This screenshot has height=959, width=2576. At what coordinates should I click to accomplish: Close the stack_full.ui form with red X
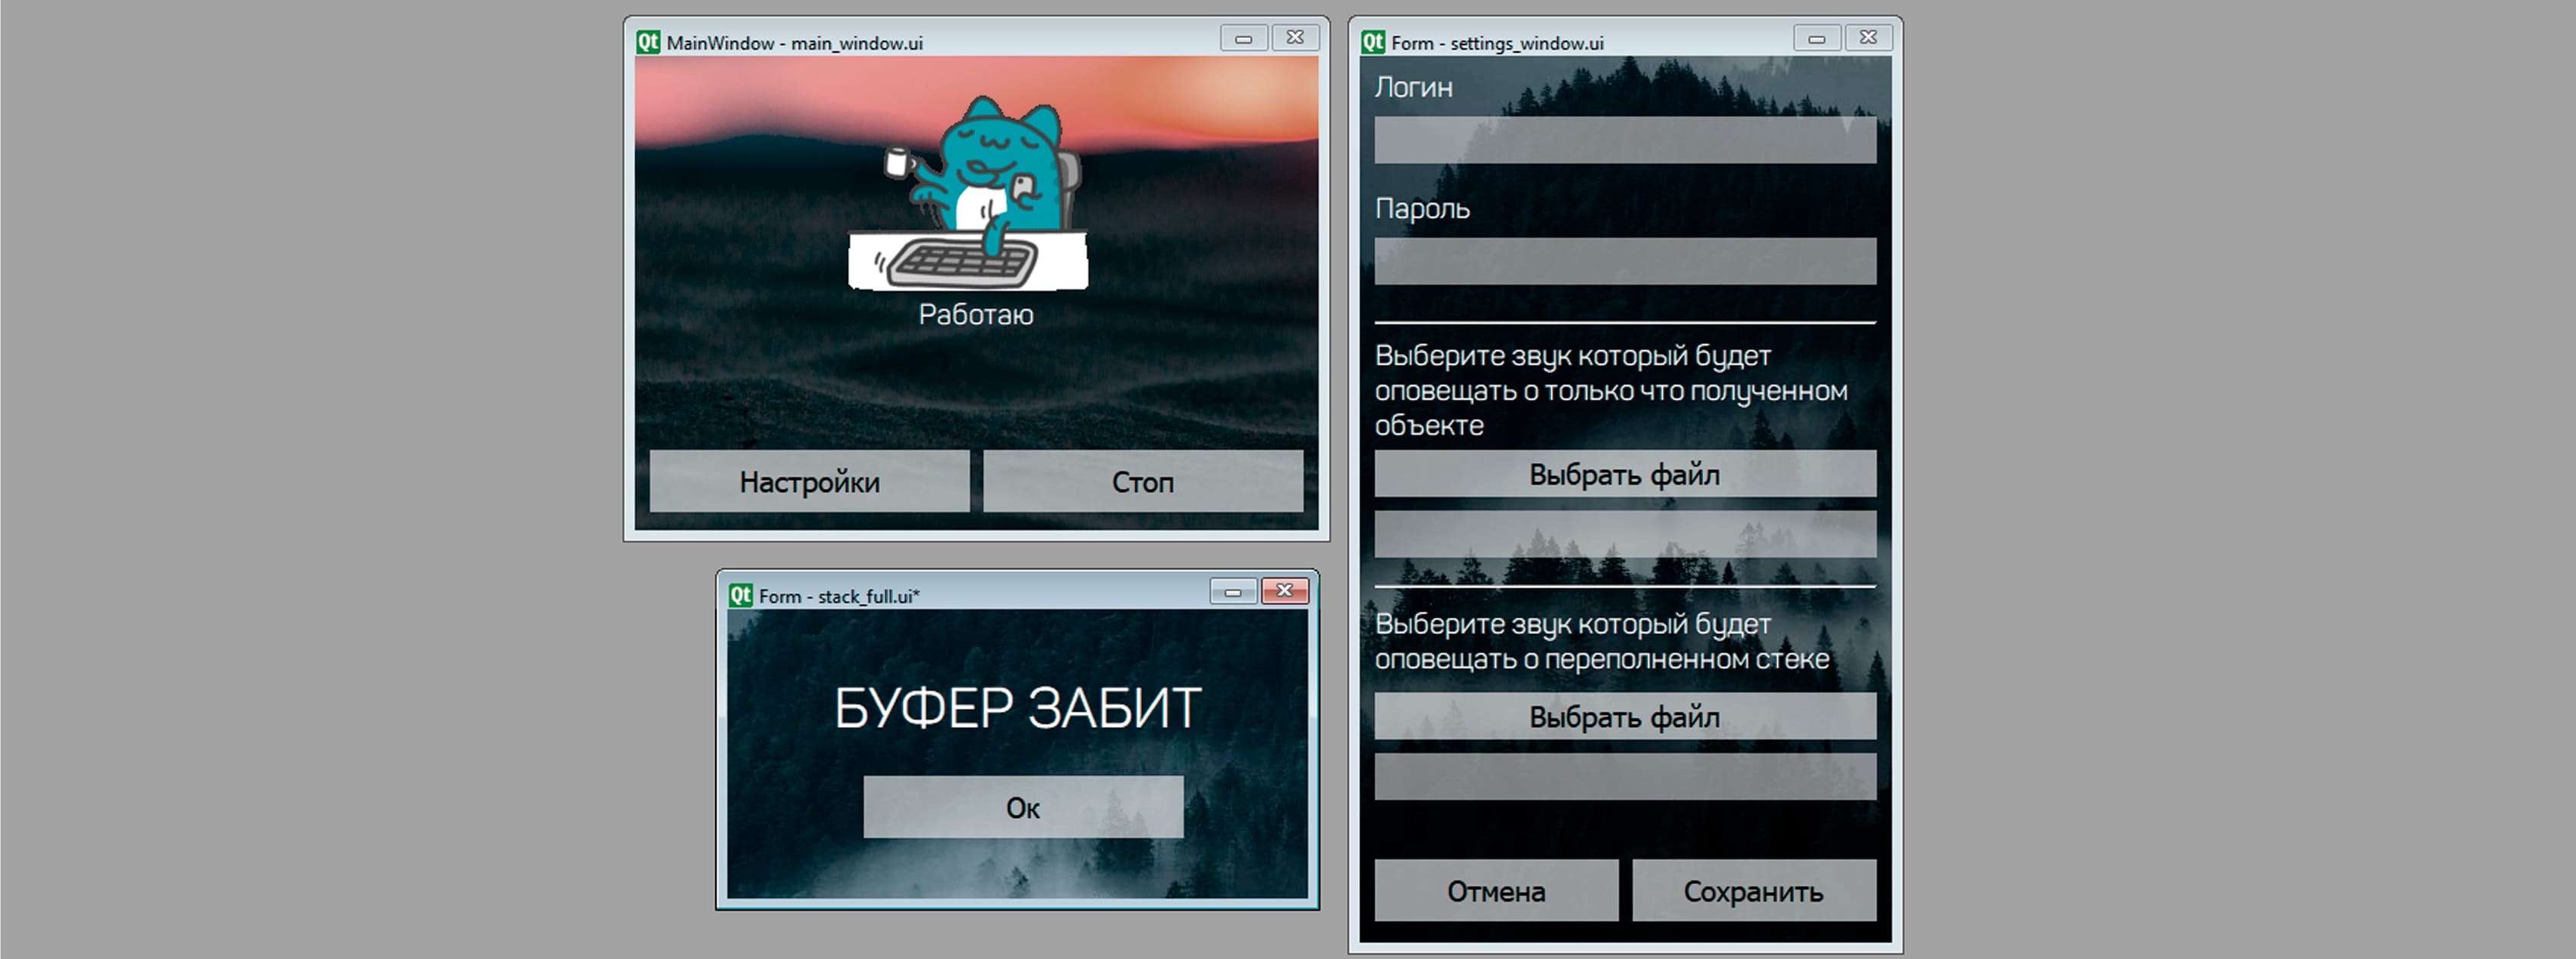1285,591
